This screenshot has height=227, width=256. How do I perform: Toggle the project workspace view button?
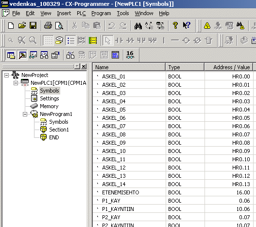(x=11, y=55)
